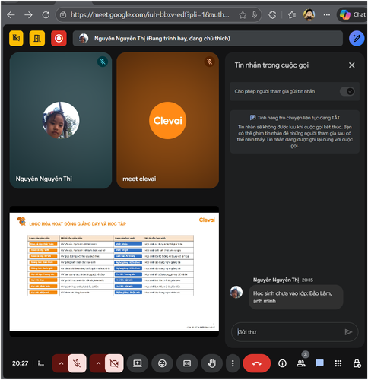Open meeting details info icon

282,363
